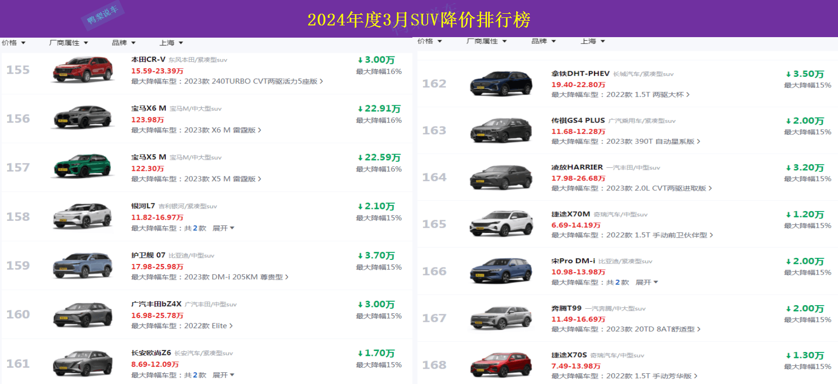
Task: Open the 传祺GS4 PLUS model title
Action: click(x=578, y=121)
